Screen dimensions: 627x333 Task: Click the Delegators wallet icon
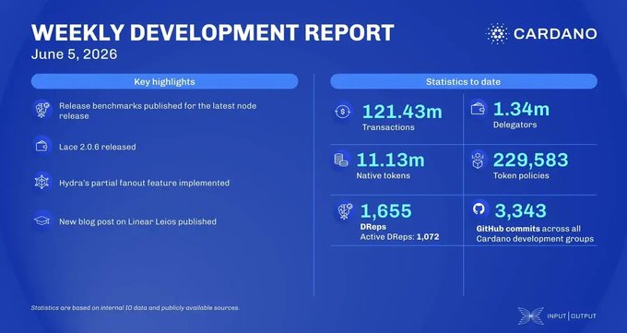point(478,109)
